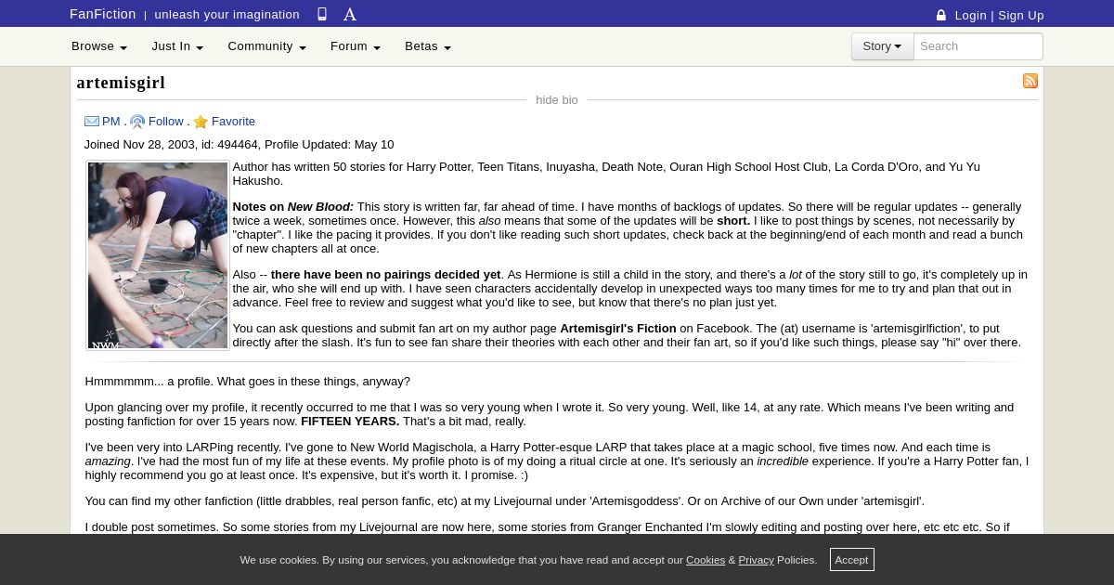Click 'Hmmmmmm... a profile.' paragraph
The height and width of the screenshot is (585, 1114).
point(247,382)
